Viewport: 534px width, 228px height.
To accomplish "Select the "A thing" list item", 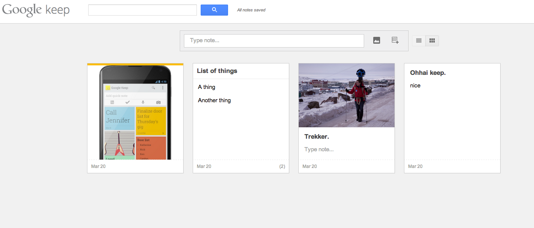I will (x=207, y=87).
